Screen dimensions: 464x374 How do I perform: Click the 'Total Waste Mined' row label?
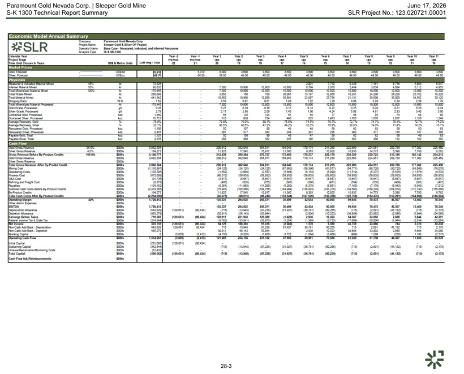[x=20, y=94]
